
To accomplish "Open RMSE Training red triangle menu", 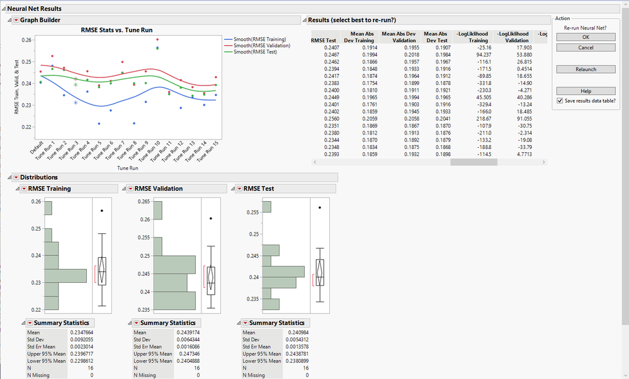I will pos(24,189).
